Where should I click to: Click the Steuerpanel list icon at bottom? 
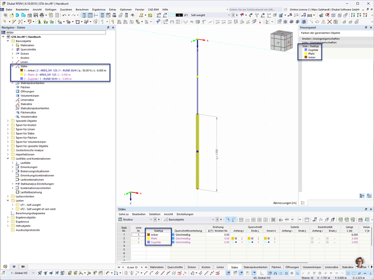pos(303,203)
